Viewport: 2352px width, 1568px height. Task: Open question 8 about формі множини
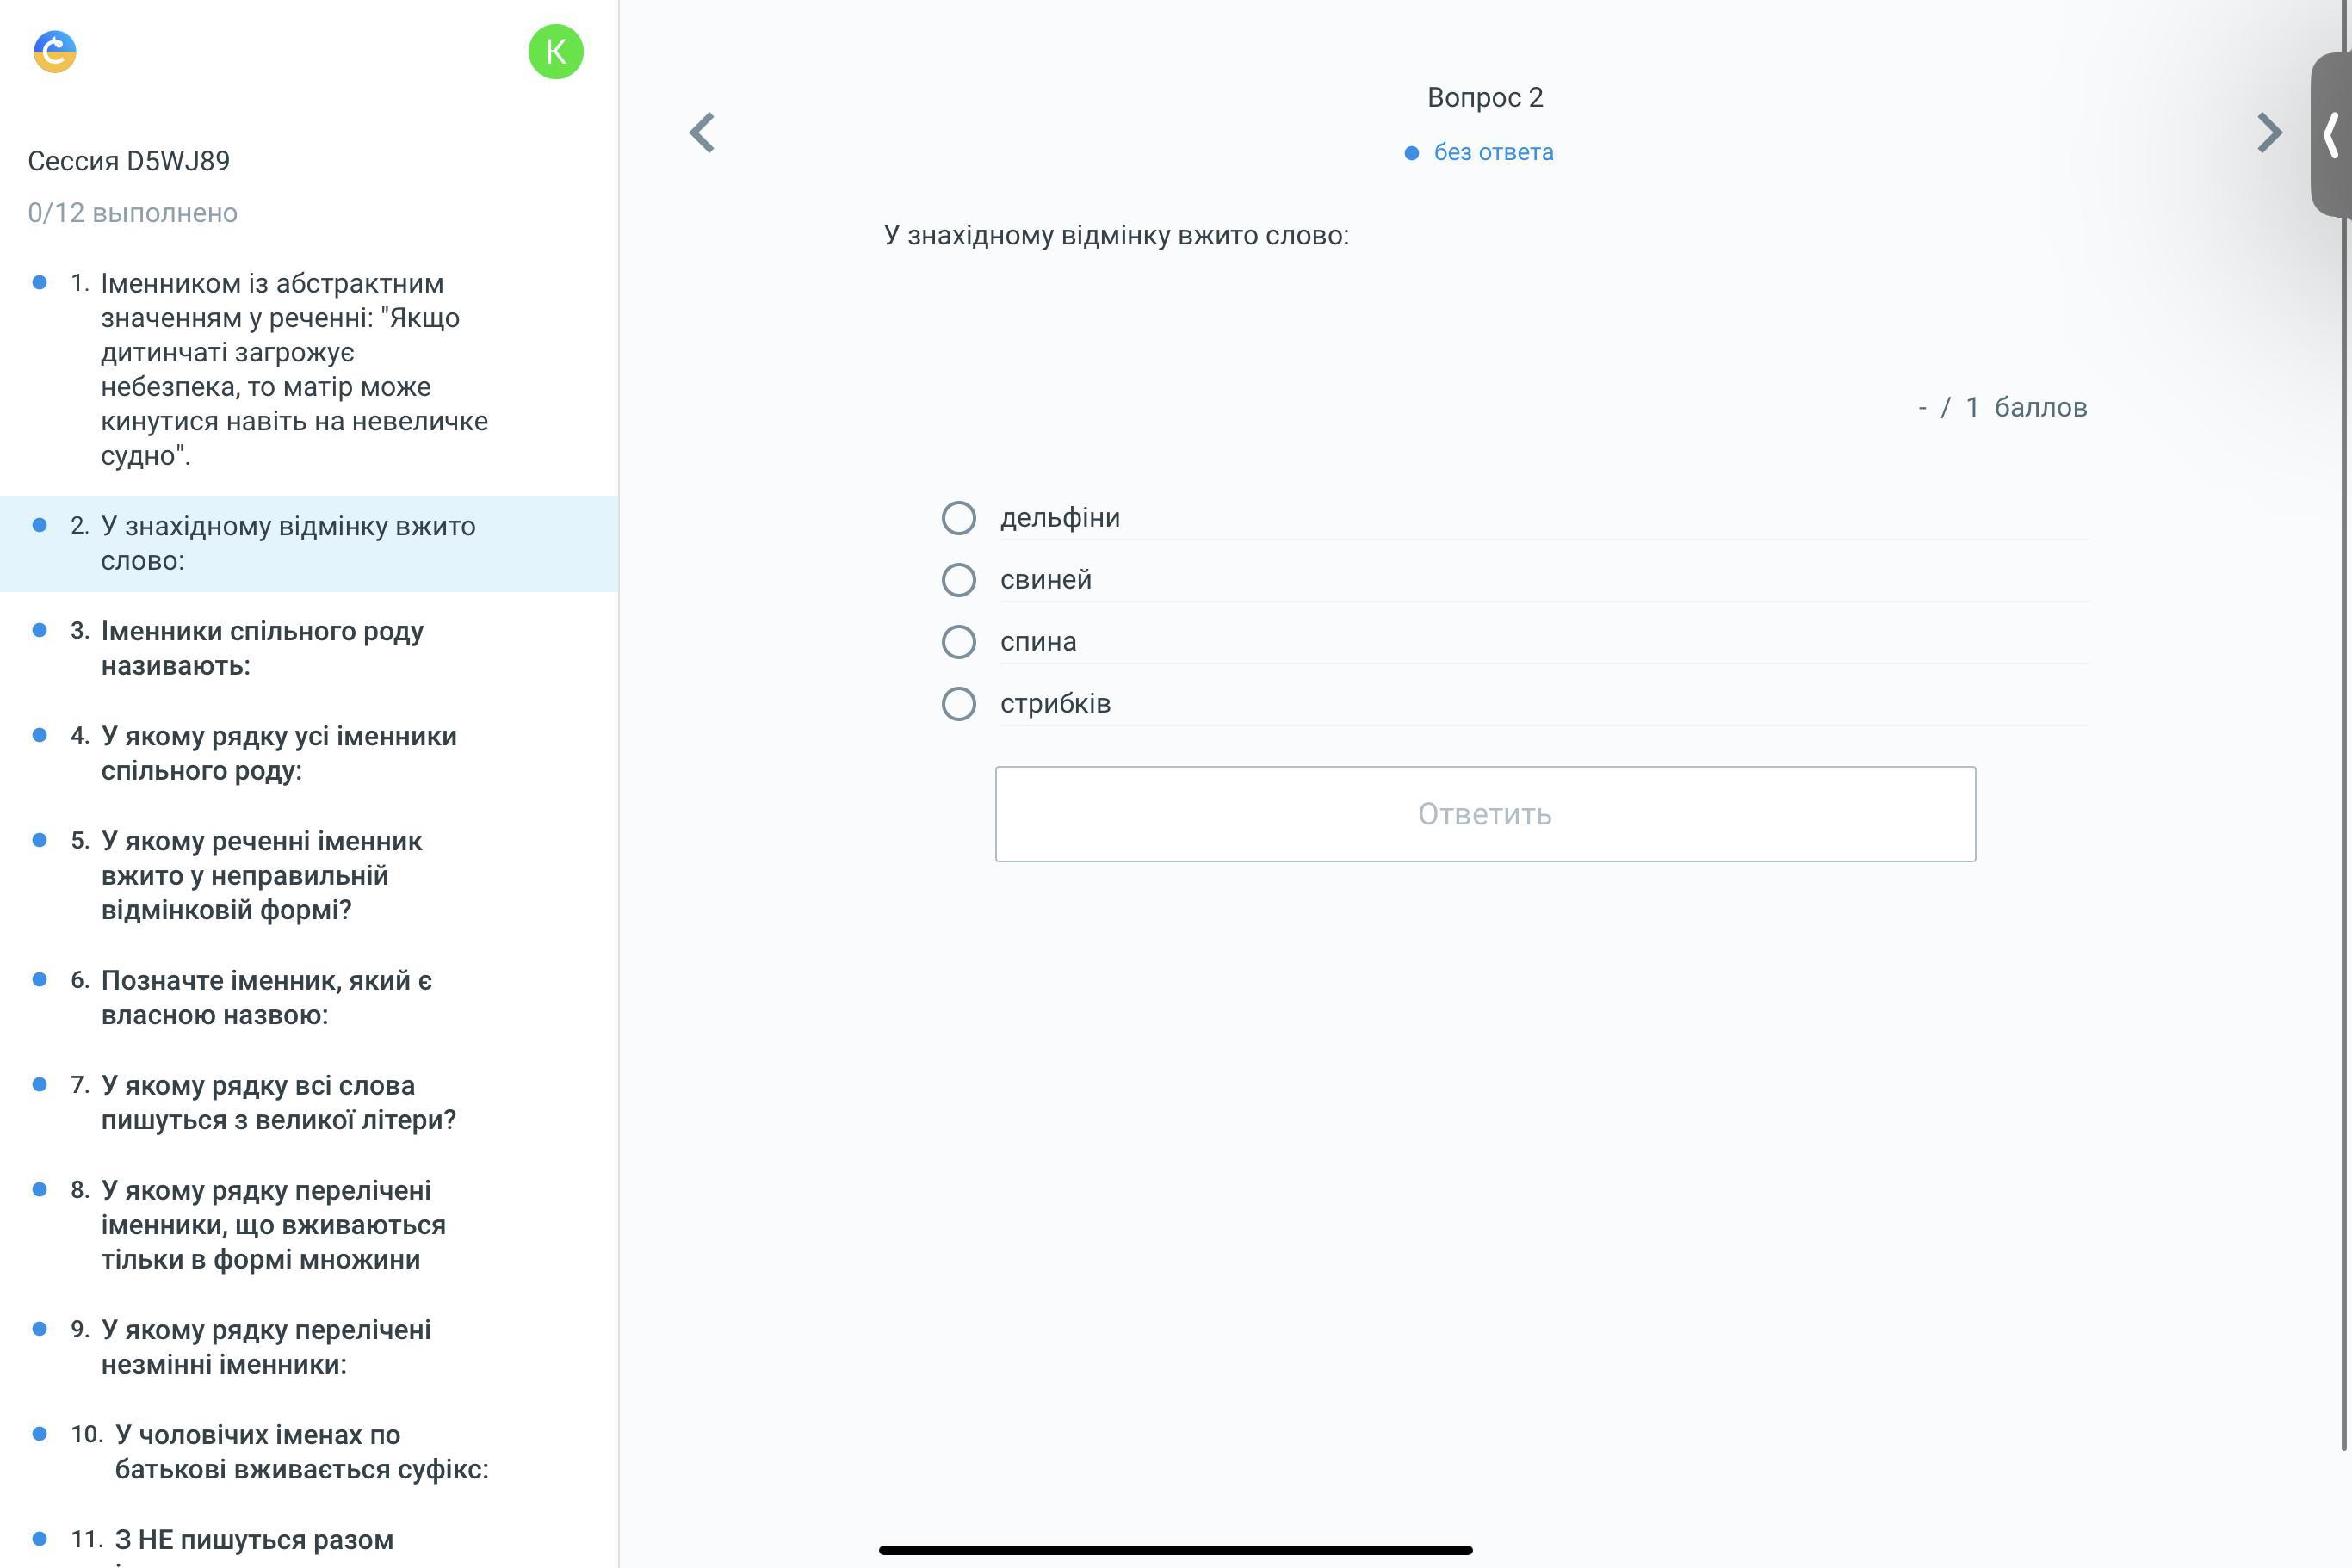coord(272,1224)
